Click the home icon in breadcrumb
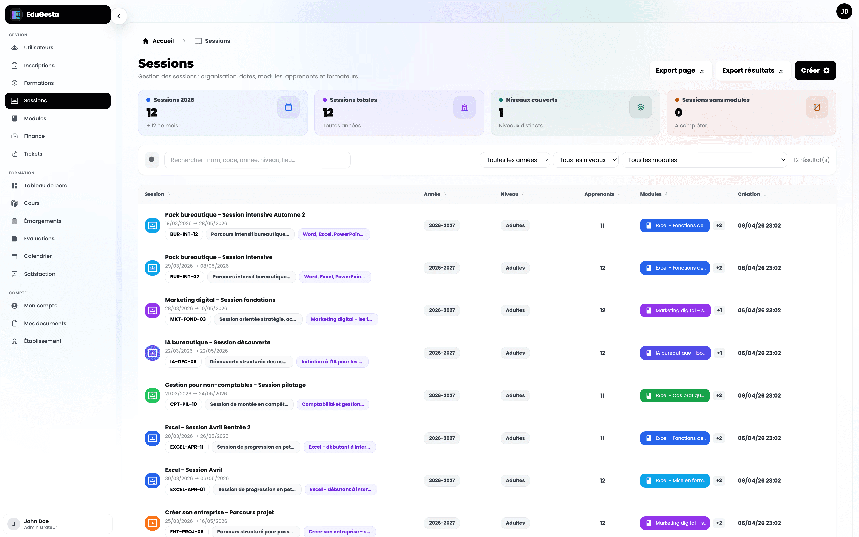 146,41
